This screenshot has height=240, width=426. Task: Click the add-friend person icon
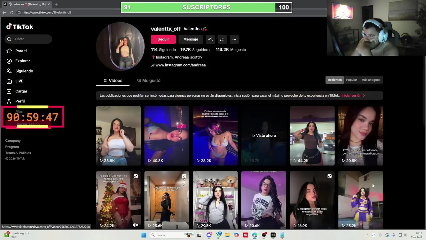pos(210,39)
